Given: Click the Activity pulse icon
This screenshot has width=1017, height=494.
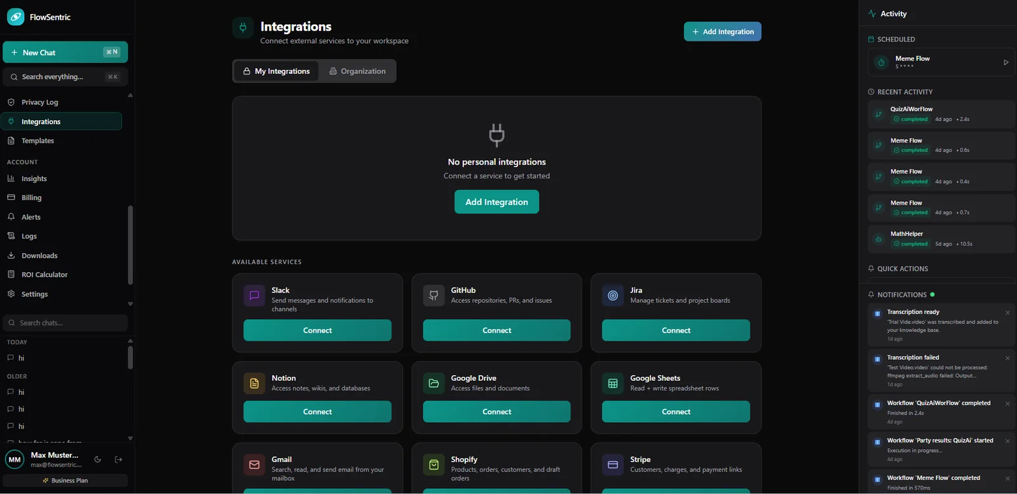Looking at the screenshot, I should click(872, 13).
